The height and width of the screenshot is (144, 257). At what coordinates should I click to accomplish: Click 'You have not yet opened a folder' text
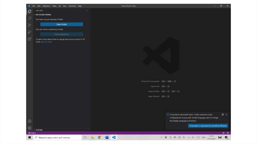pyautogui.click(x=49, y=19)
